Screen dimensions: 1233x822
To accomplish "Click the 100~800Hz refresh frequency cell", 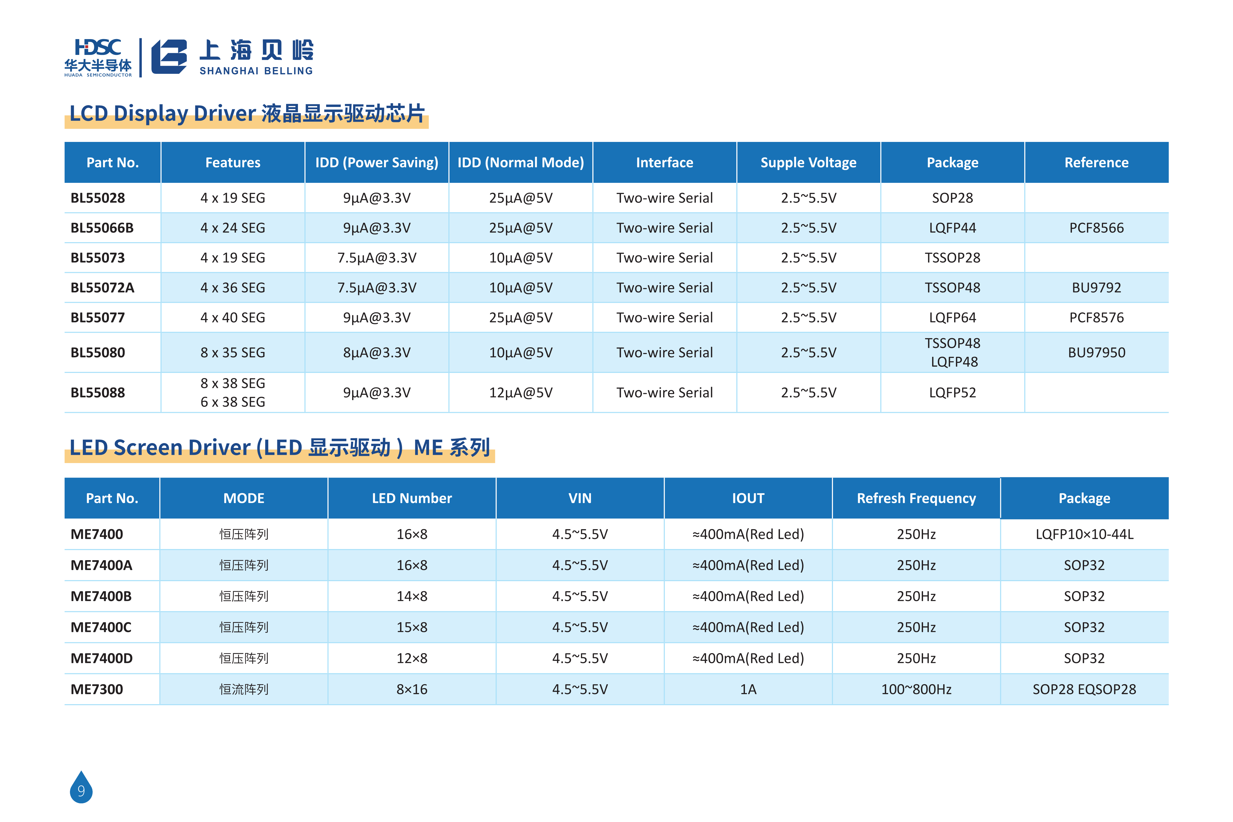I will 916,689.
